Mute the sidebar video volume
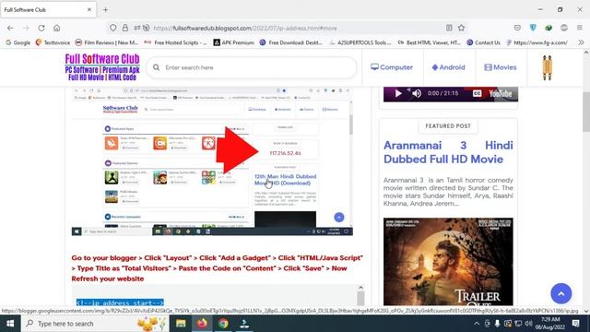 click(417, 93)
